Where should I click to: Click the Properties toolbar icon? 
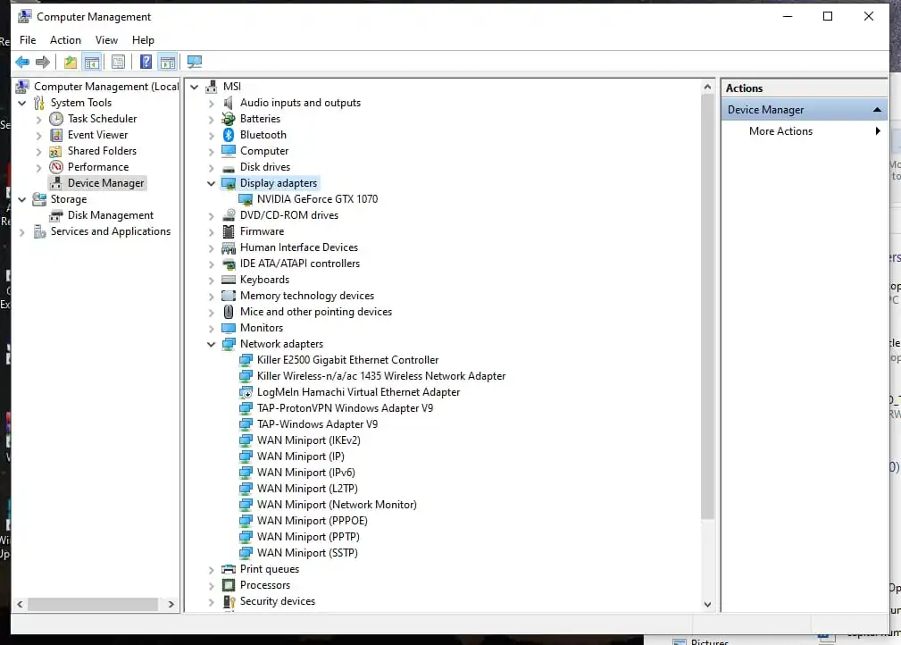point(118,62)
